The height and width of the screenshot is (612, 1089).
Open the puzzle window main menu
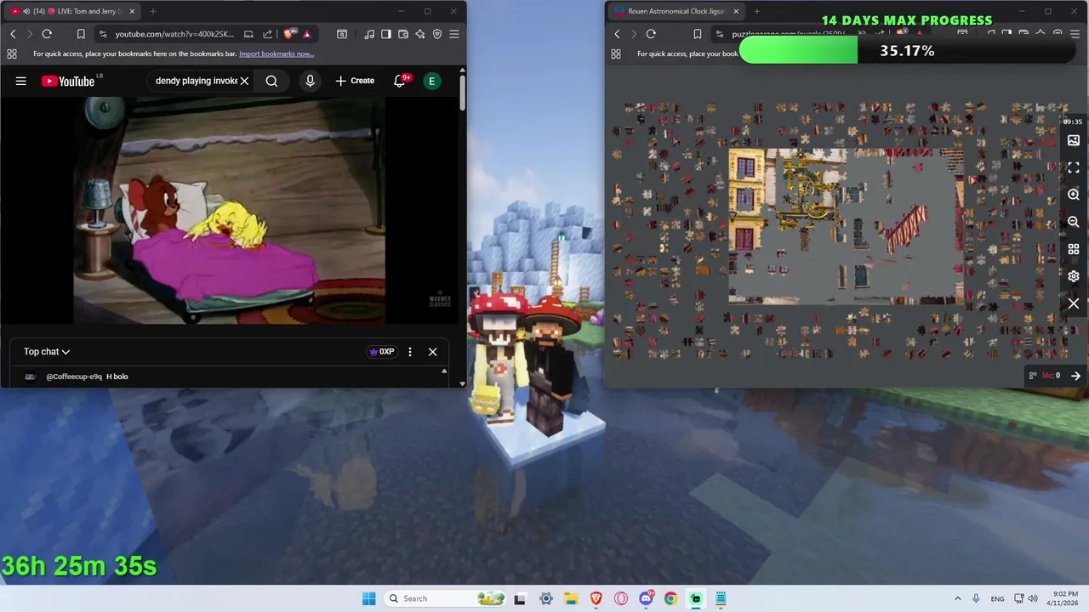pyautogui.click(x=1074, y=34)
